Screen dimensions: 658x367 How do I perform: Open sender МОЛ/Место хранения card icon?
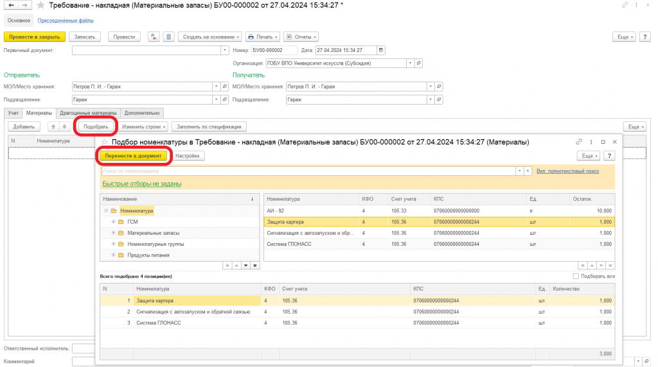tap(224, 87)
